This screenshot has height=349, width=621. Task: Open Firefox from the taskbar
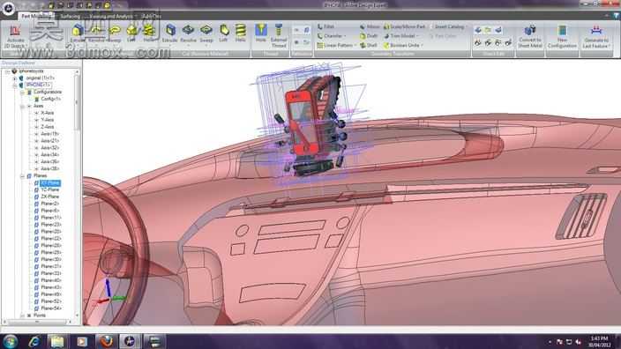[106, 341]
